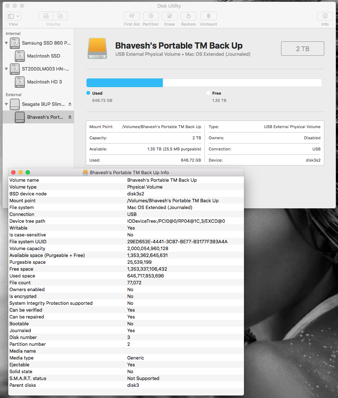Zoom the Info window with green button
The height and width of the screenshot is (398, 338).
tap(28, 172)
